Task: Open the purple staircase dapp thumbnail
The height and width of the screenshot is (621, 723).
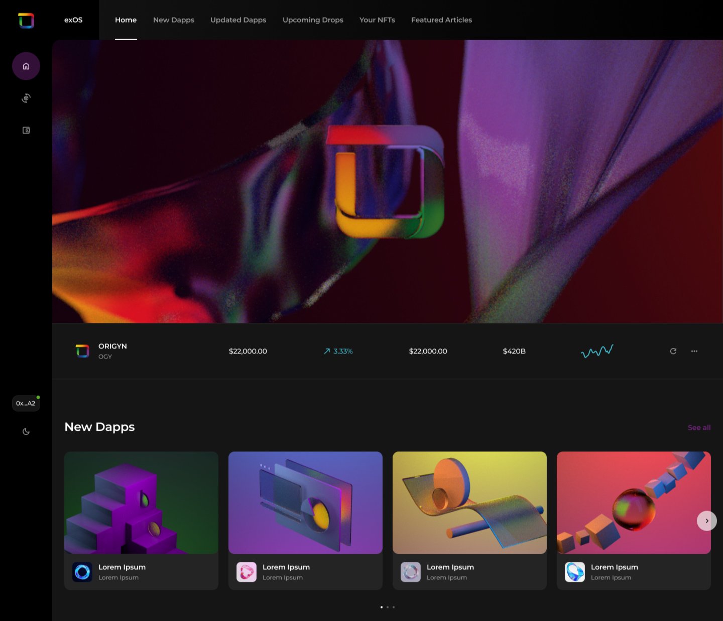Action: 141,503
